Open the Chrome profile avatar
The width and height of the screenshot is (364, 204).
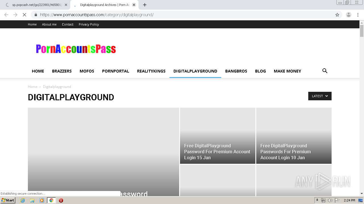coord(348,15)
